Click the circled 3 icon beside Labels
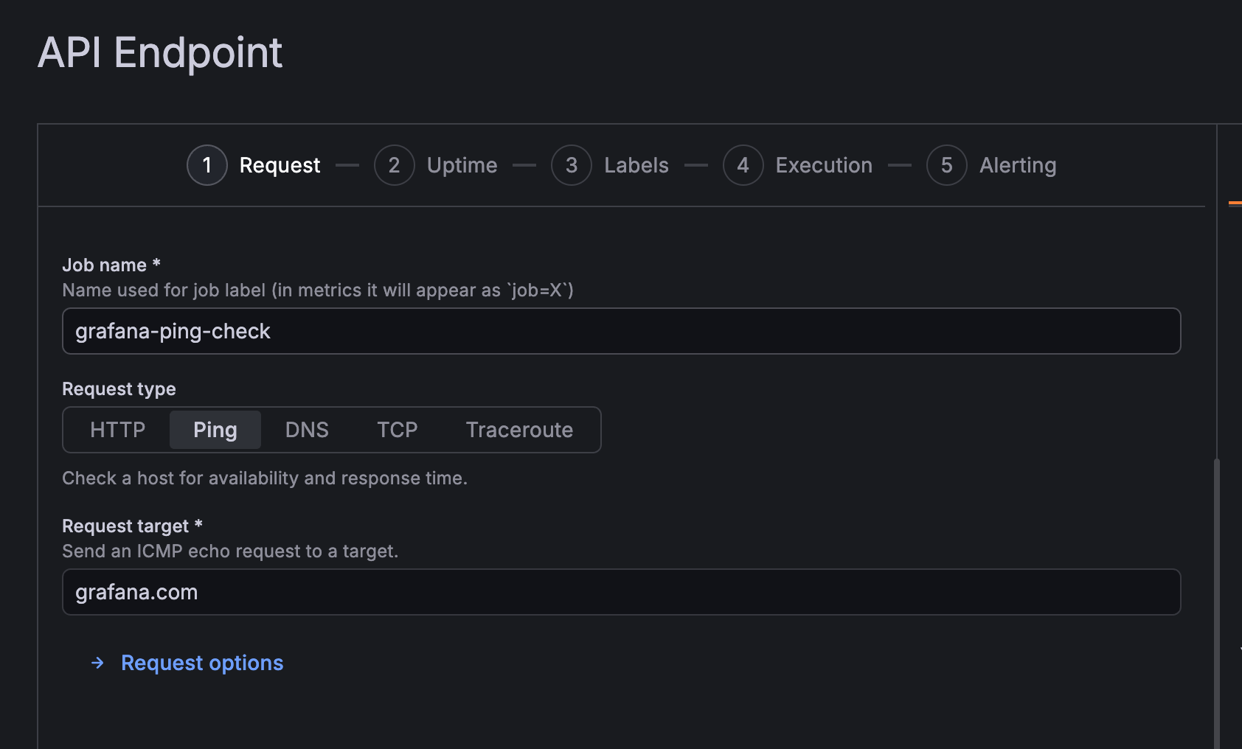The image size is (1242, 749). [572, 165]
